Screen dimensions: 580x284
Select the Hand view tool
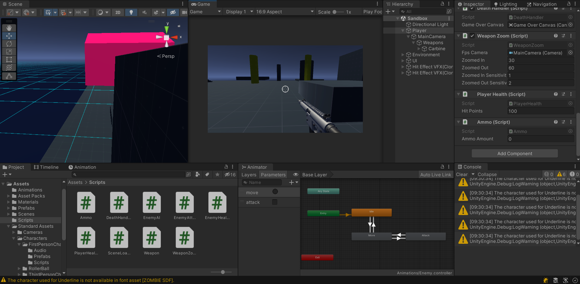(9, 28)
